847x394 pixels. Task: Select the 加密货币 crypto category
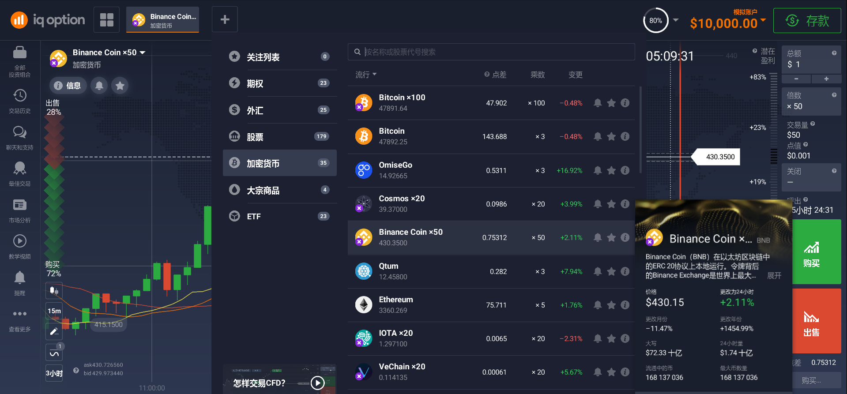[x=280, y=163]
